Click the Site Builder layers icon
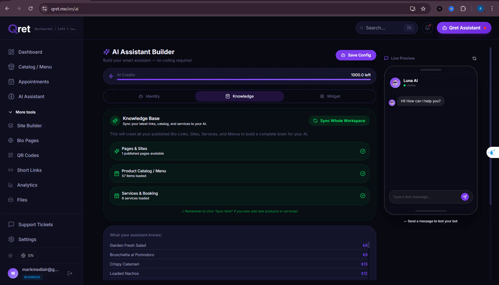Screen dimensions: 499x285 [11, 126]
